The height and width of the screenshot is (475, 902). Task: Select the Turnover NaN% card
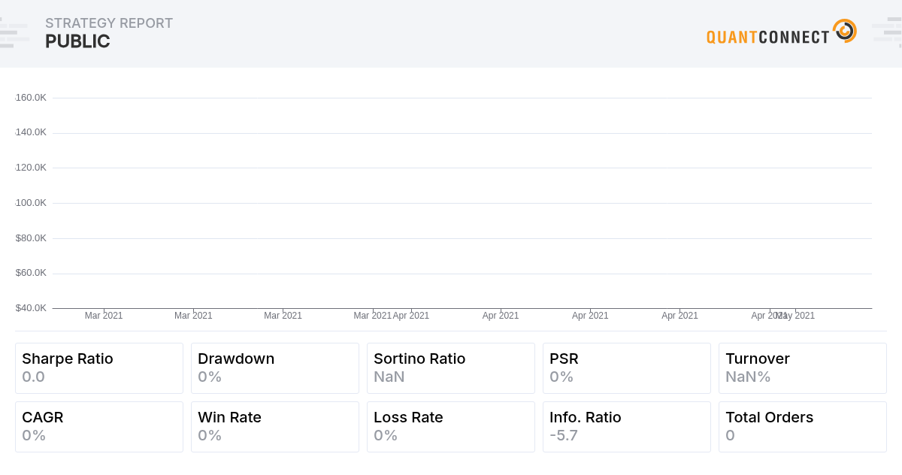pos(803,368)
